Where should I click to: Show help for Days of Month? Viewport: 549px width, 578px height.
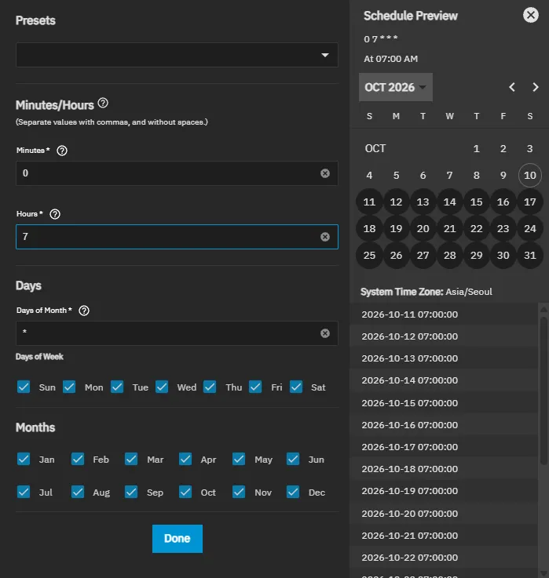(84, 311)
